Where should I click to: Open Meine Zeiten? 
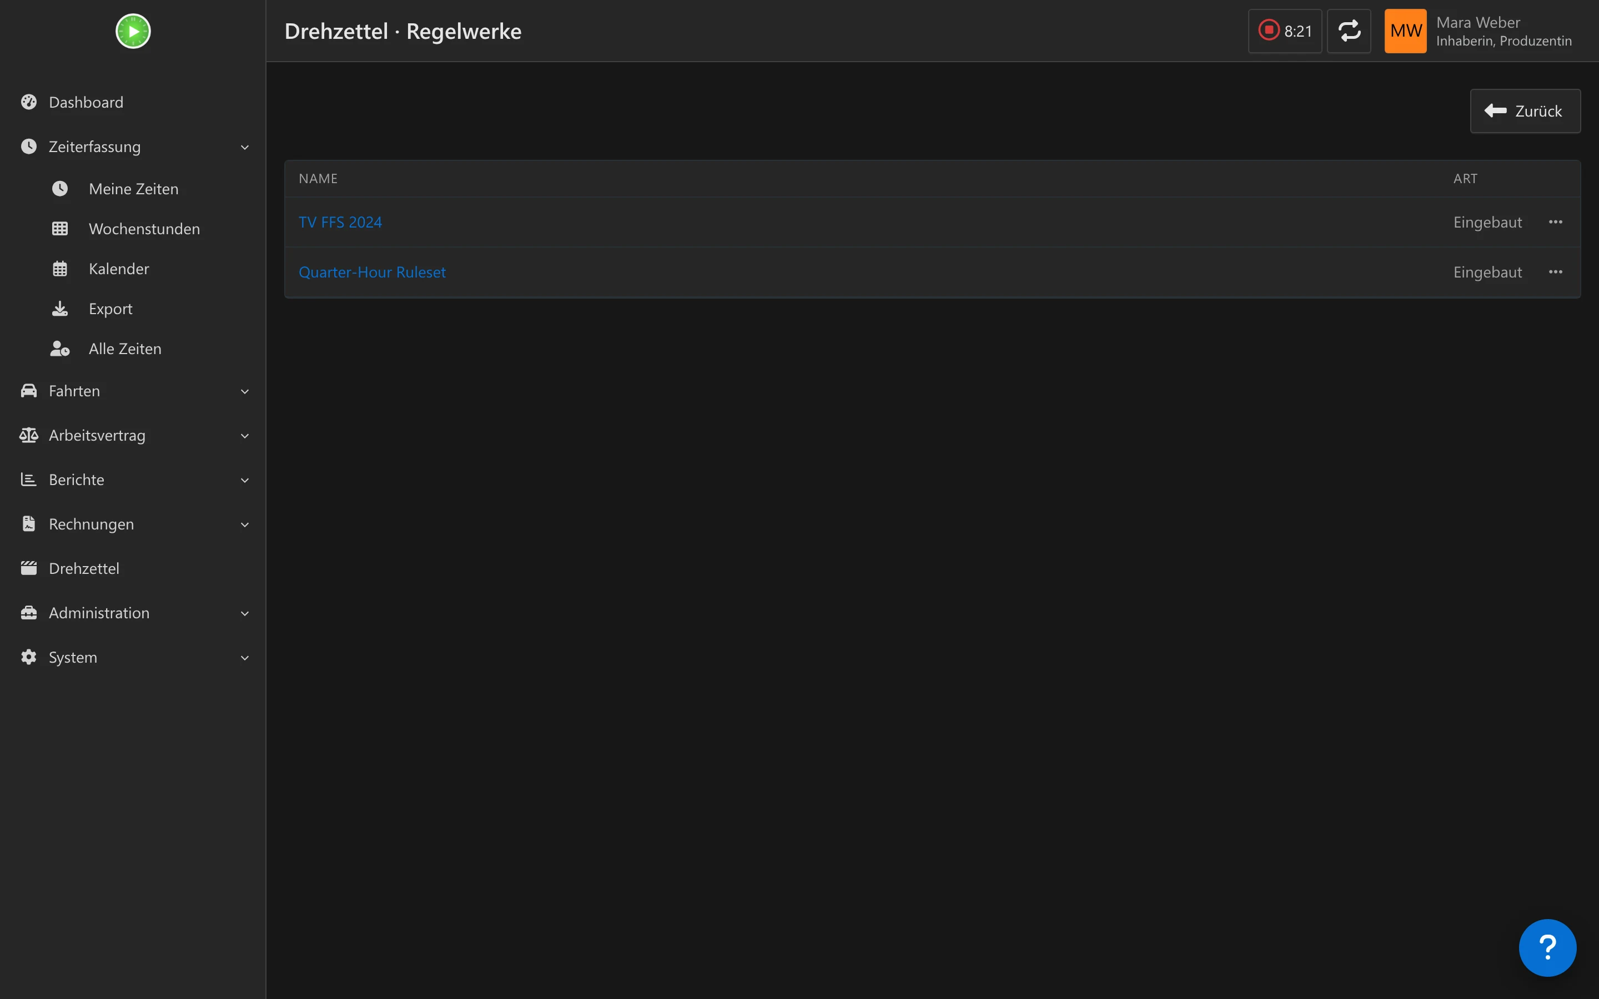[x=133, y=189]
